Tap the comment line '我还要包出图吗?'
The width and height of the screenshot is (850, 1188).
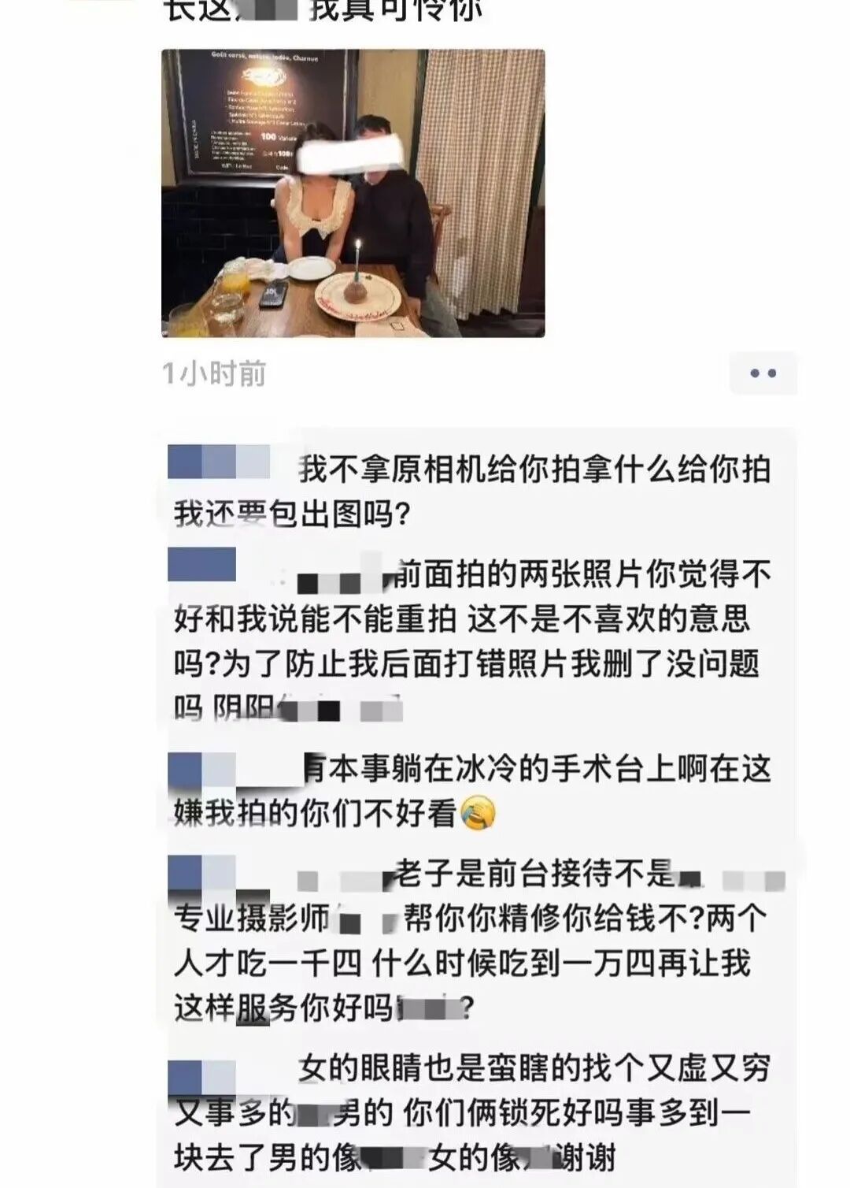pos(292,515)
